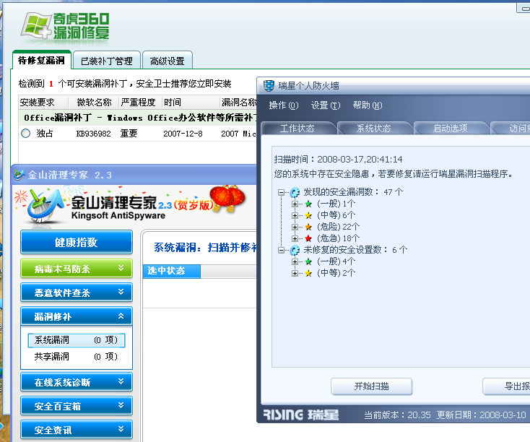Open the 操作(O) menu in Rising firewall

[284, 105]
